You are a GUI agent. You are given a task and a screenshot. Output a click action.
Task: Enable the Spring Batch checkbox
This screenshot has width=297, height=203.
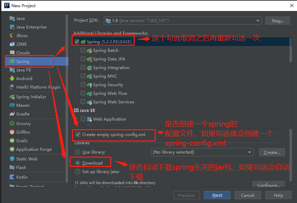pyautogui.click(x=83, y=50)
